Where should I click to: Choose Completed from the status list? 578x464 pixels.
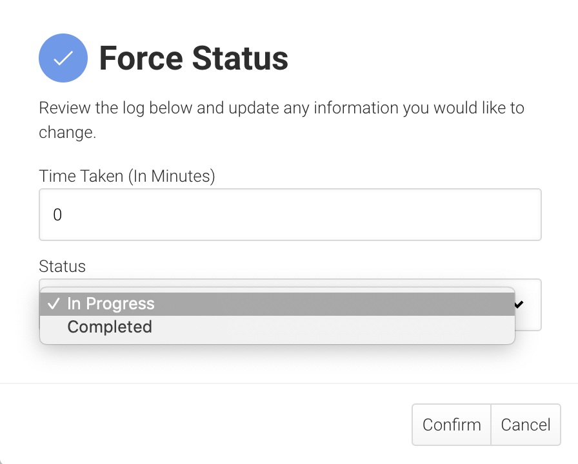[110, 327]
